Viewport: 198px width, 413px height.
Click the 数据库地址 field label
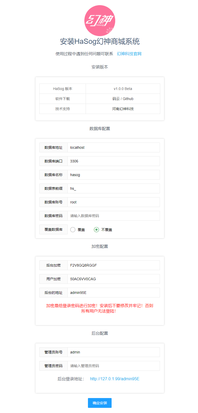pos(53,147)
